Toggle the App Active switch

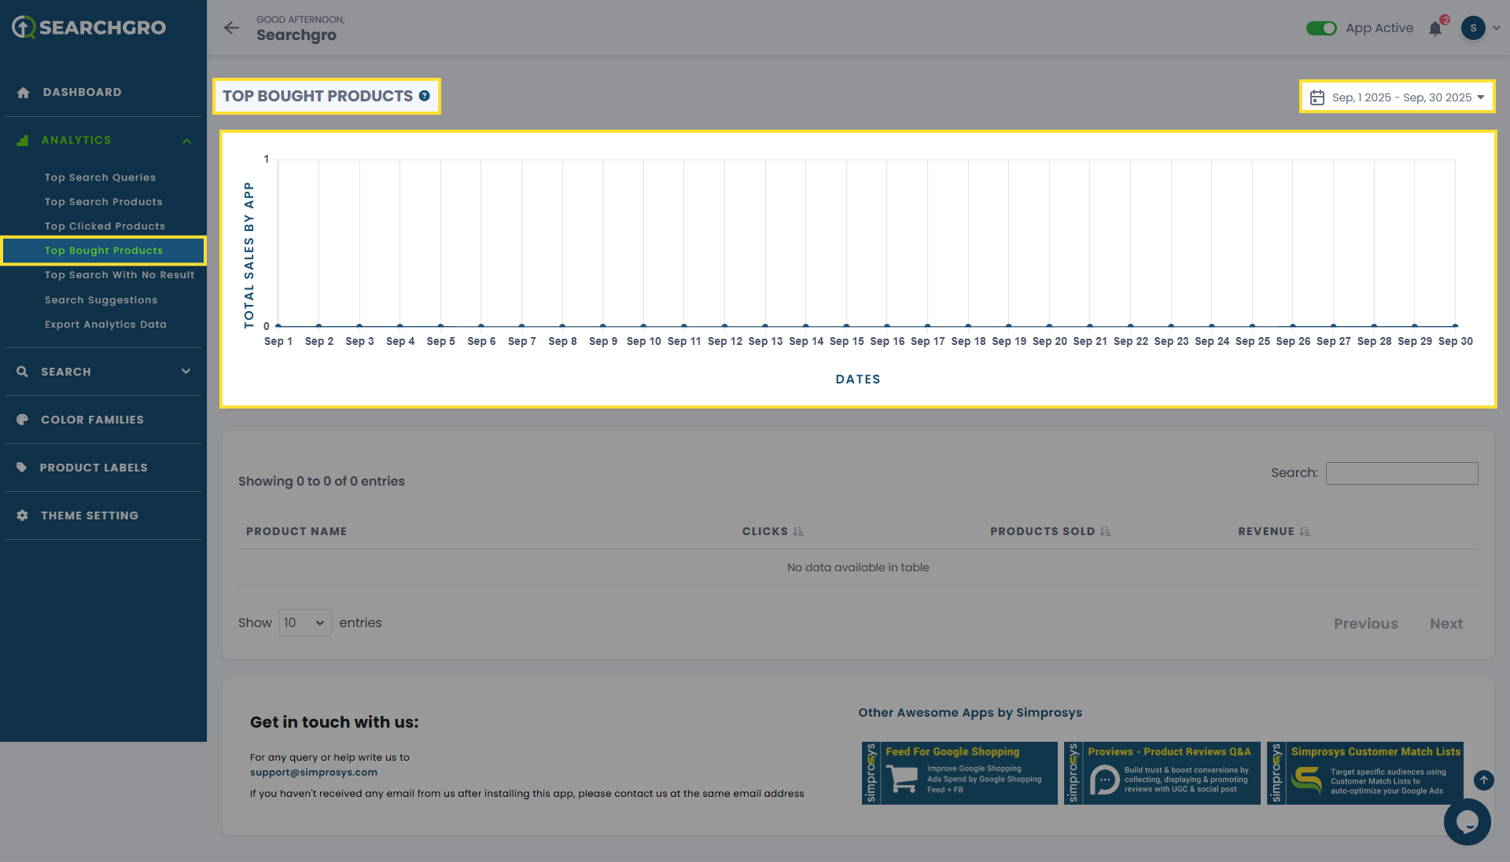click(x=1321, y=28)
